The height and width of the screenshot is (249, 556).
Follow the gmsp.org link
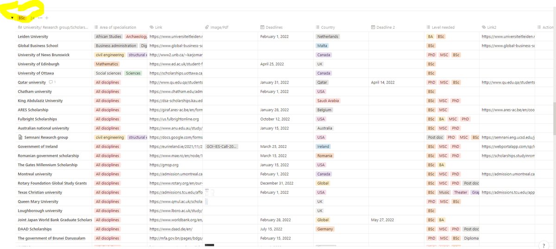tap(164, 165)
